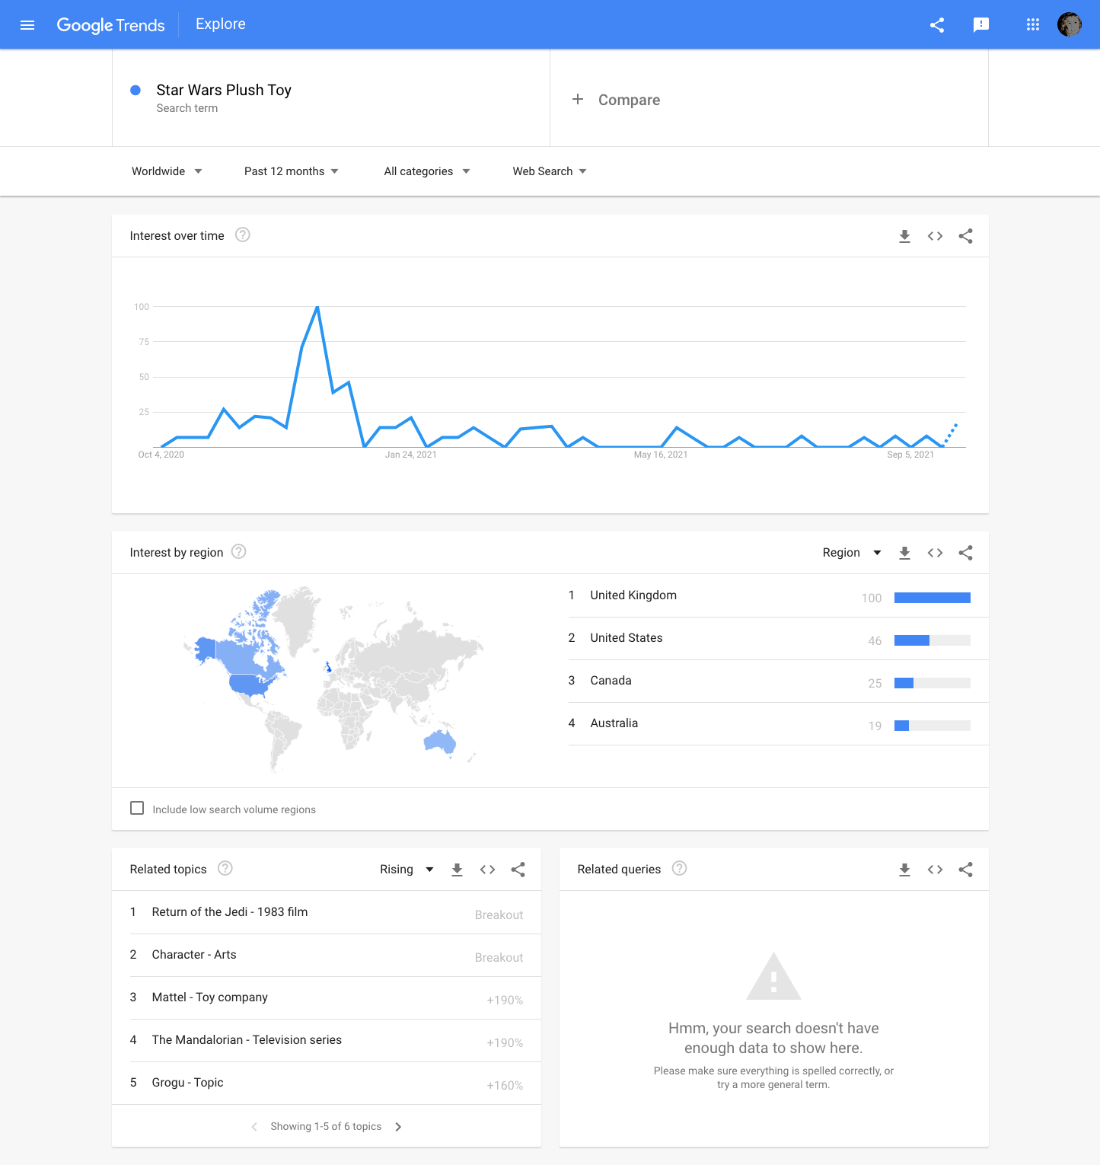The width and height of the screenshot is (1100, 1165).
Task: Share the Related queries card
Action: [965, 870]
